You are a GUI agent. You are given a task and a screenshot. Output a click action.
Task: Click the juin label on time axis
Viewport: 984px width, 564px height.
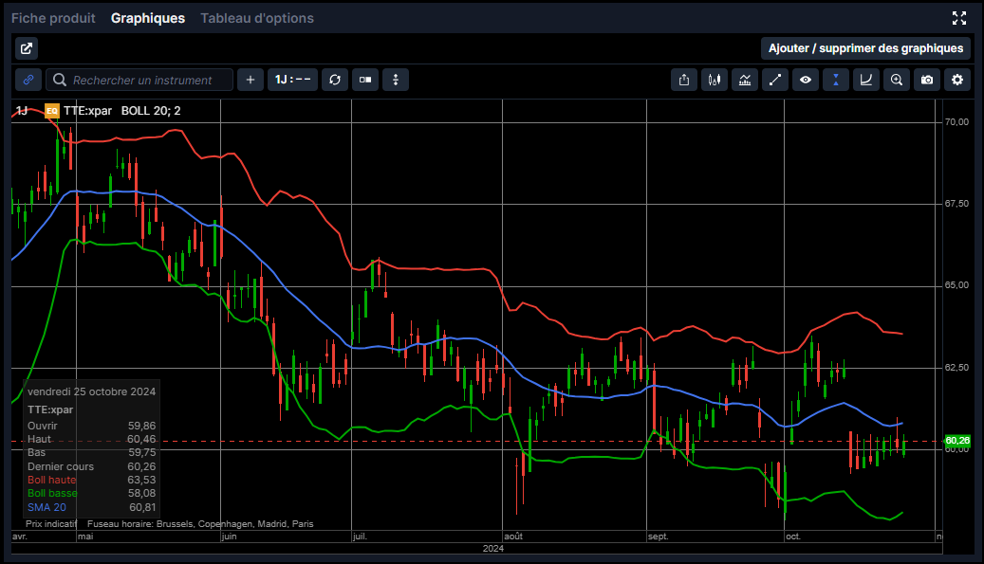(x=229, y=537)
